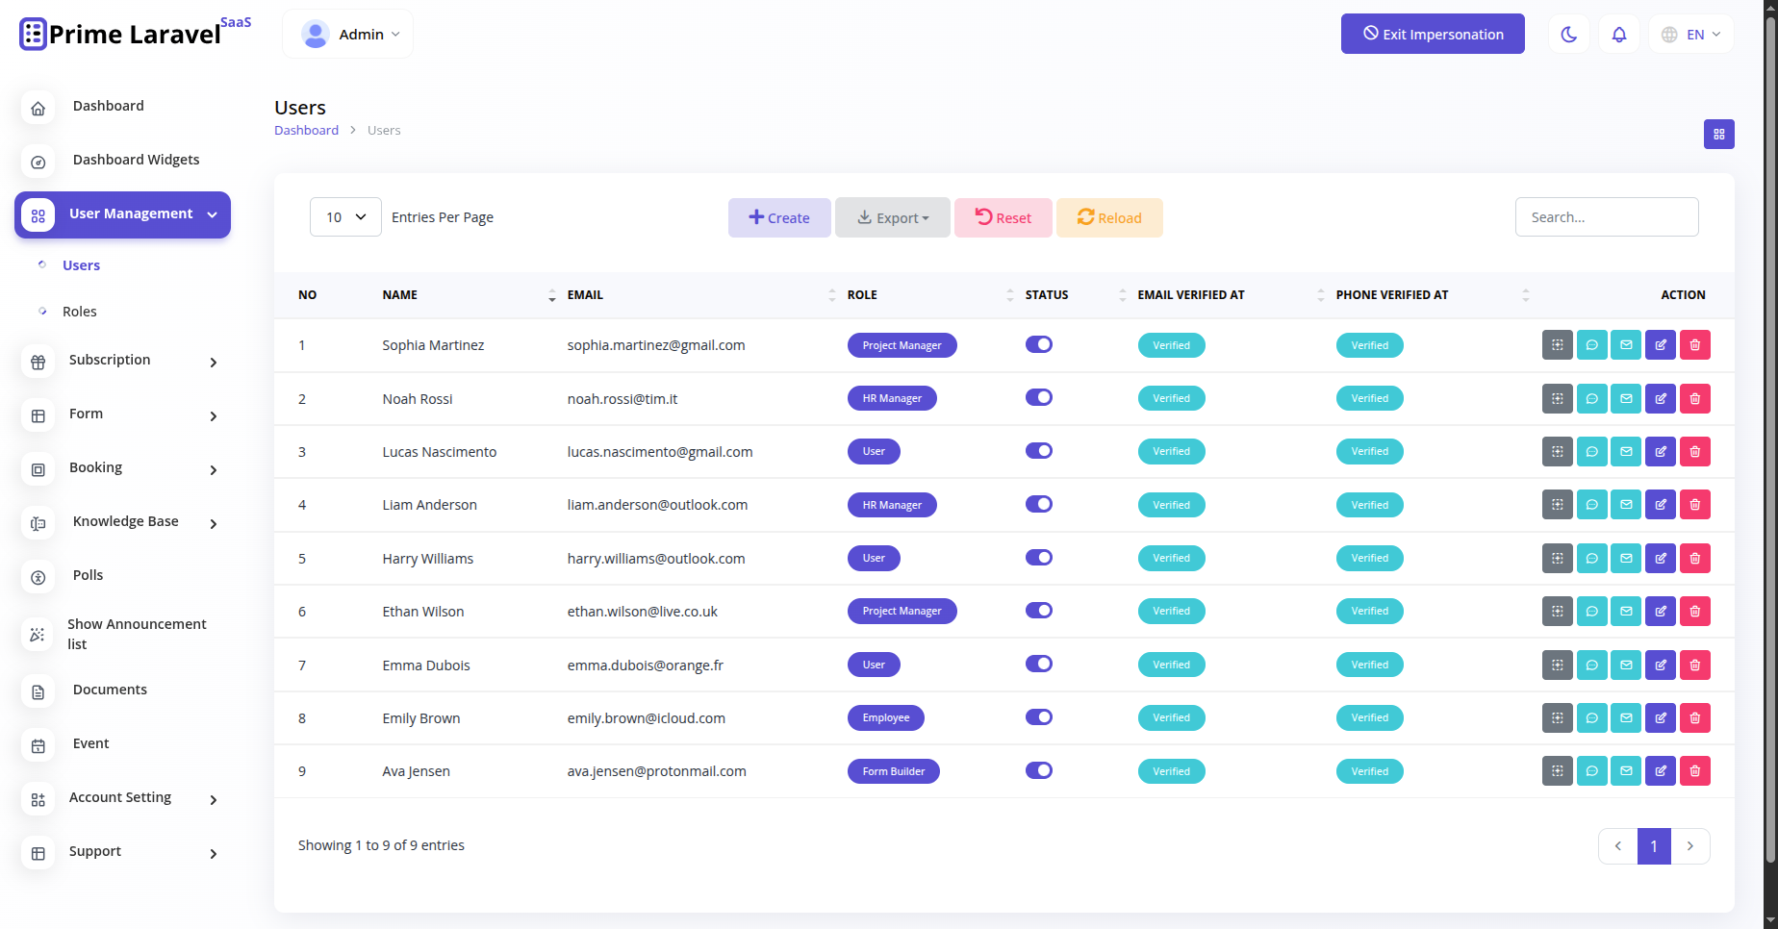Click the Create button
Image resolution: width=1778 pixels, height=929 pixels.
pos(779,217)
